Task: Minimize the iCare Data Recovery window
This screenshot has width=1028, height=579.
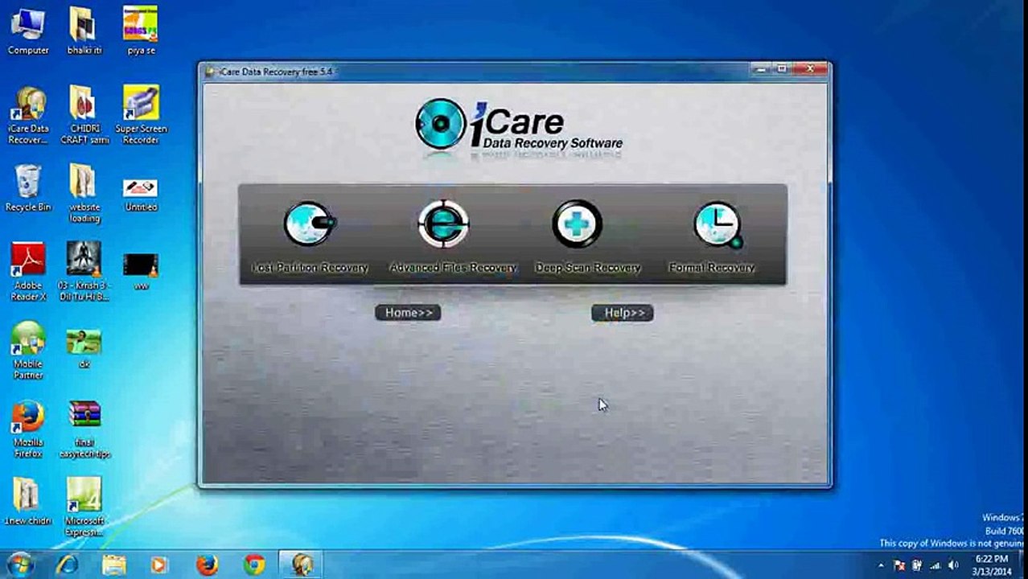Action: click(x=761, y=70)
